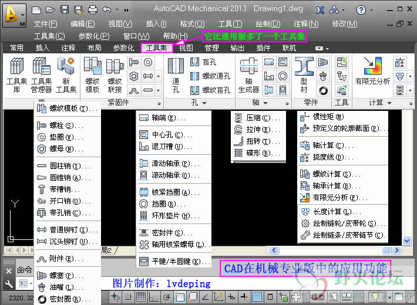This screenshot has width=417, height=305.
Task: Click the oil nipple icon in 零件 panel
Action: [x=323, y=76]
